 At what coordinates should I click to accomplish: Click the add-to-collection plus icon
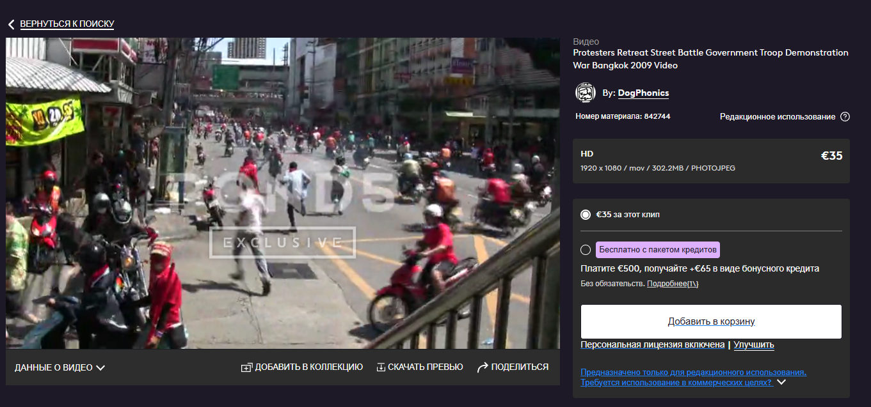(x=246, y=367)
